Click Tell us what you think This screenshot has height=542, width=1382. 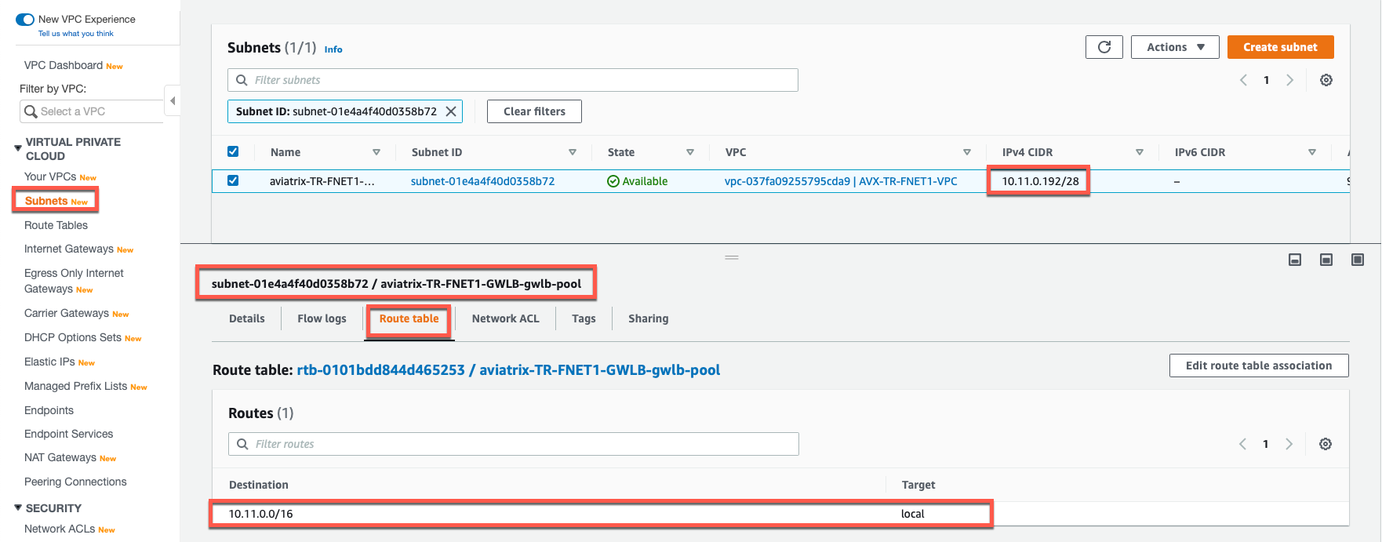tap(76, 34)
